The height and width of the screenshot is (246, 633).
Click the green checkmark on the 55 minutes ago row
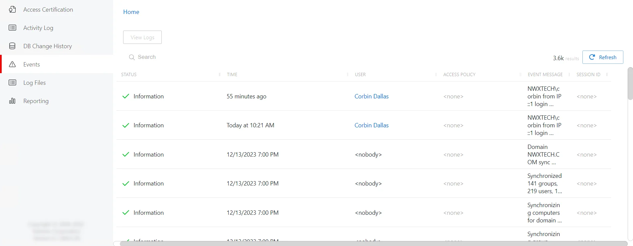126,96
